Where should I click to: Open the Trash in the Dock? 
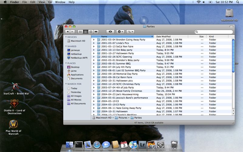pyautogui.click(x=174, y=145)
